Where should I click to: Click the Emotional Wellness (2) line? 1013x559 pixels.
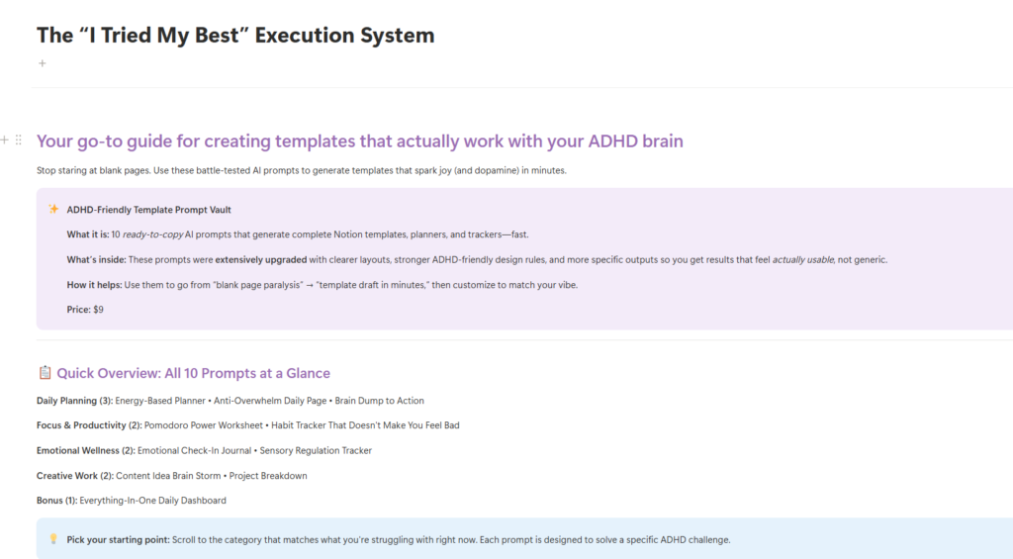coord(204,450)
